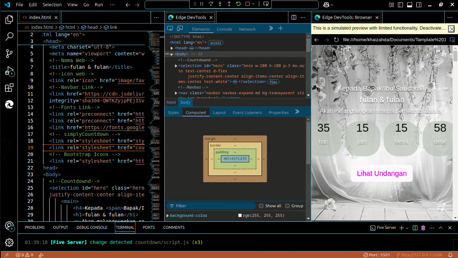Toggle the flex badge on selection element
458x258 pixels.
click(x=273, y=82)
